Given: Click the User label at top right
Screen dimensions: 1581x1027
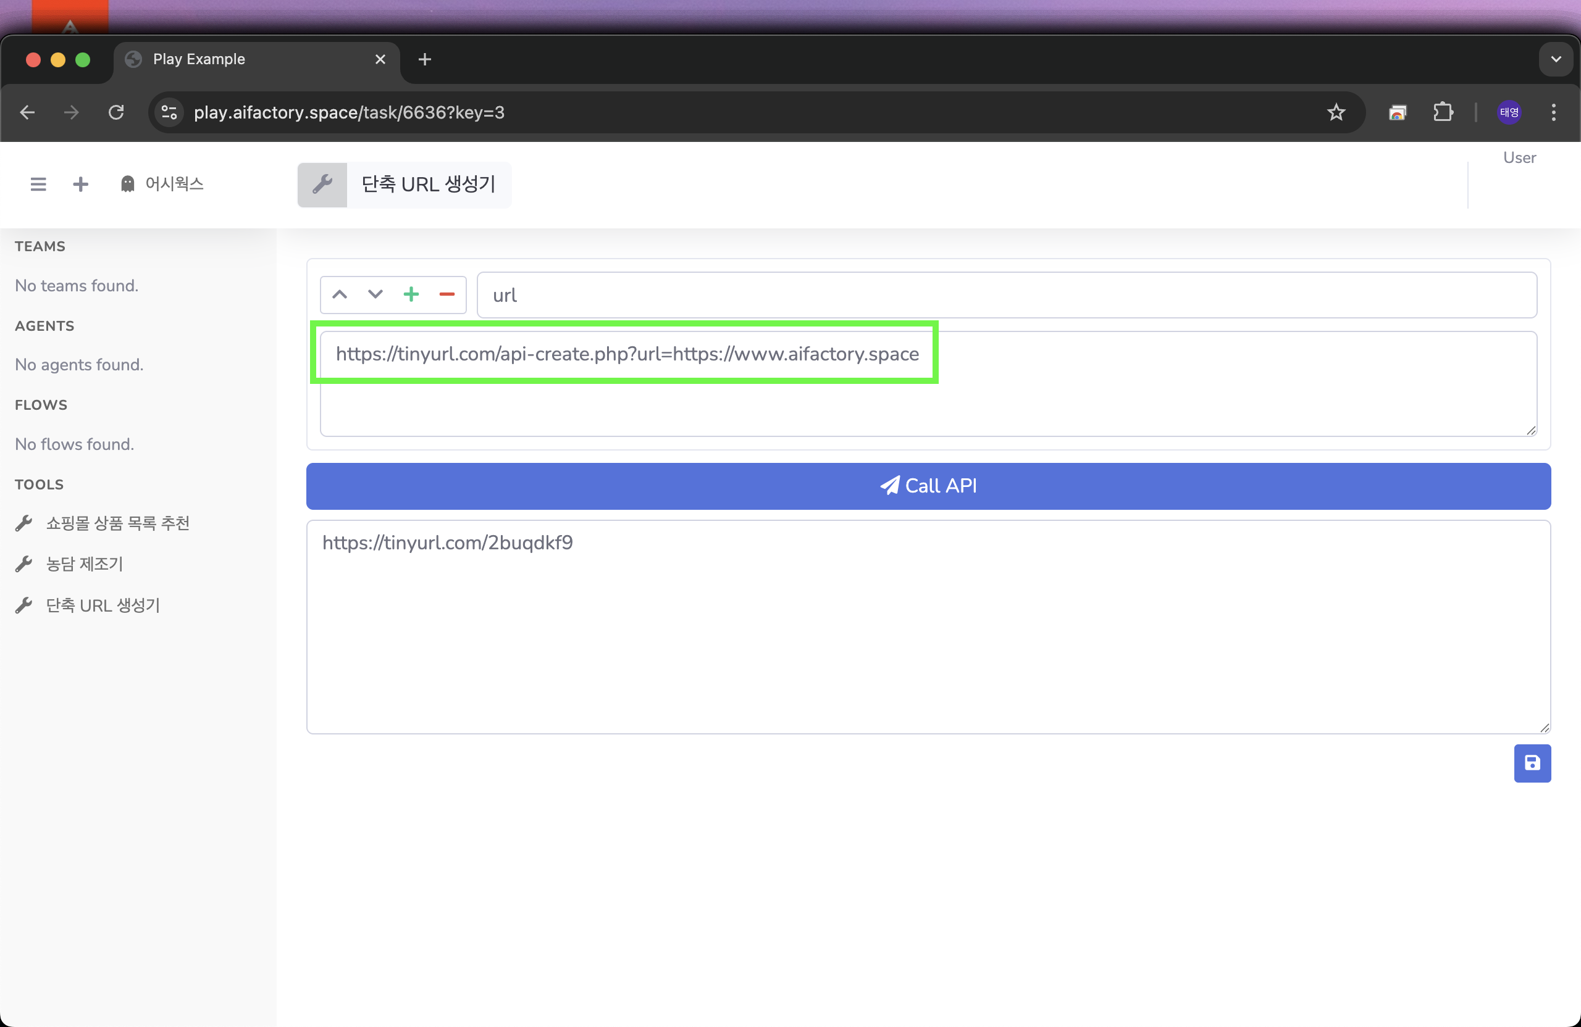Looking at the screenshot, I should 1519,158.
